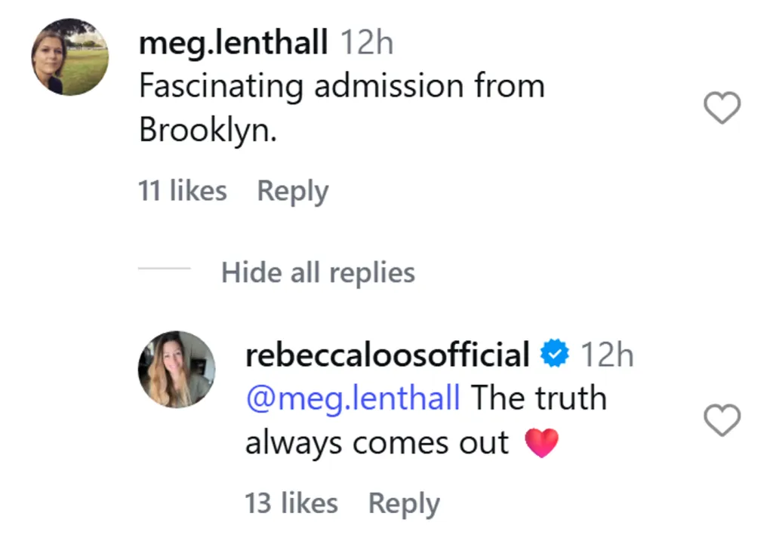The width and height of the screenshot is (773, 541).
Task: Click the red heart emoji in the reply
Action: pos(543,442)
